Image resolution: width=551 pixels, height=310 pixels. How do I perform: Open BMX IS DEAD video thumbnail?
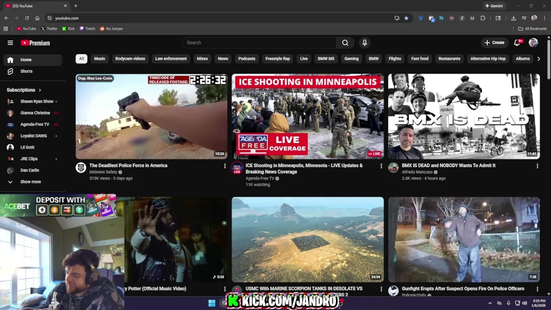(x=464, y=116)
